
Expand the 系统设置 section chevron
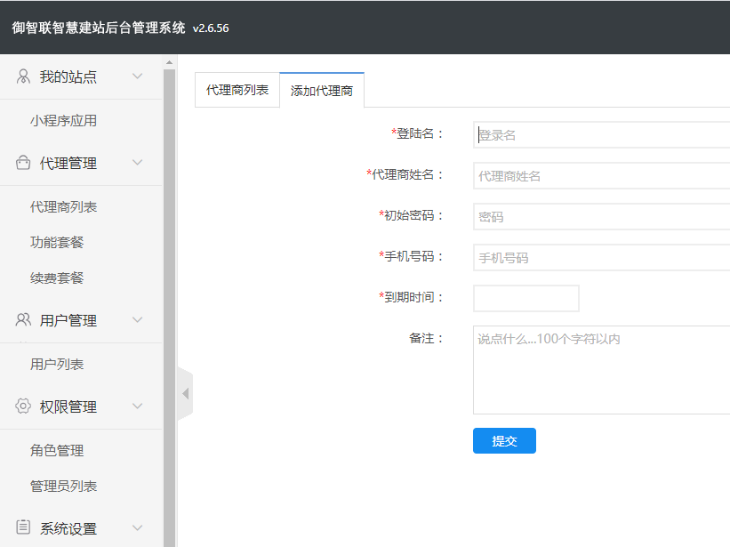pos(137,528)
